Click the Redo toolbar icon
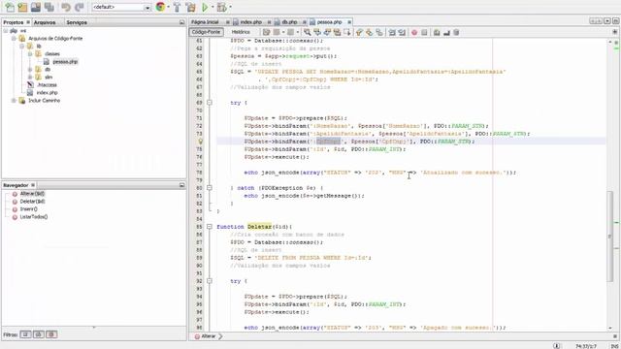This screenshot has width=621, height=349. coord(79,7)
